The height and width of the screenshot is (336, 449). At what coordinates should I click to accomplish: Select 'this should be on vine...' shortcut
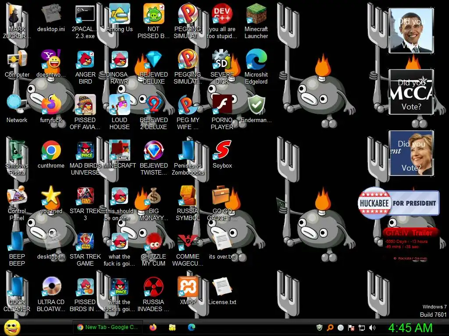pyautogui.click(x=119, y=203)
